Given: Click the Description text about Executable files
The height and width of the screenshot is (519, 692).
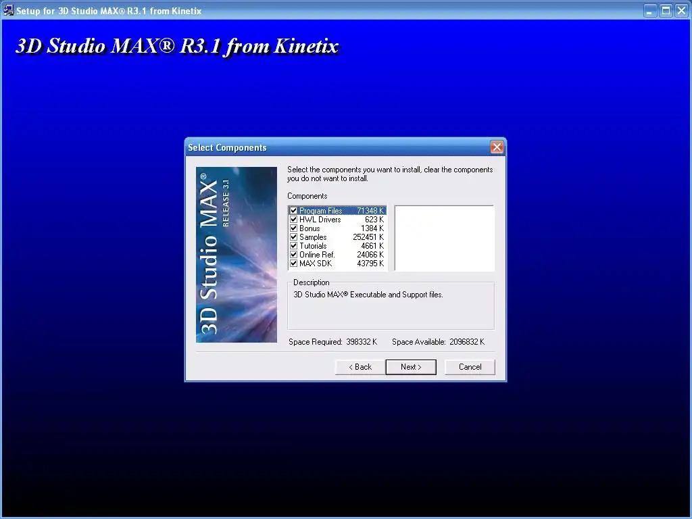Looking at the screenshot, I should click(x=368, y=295).
